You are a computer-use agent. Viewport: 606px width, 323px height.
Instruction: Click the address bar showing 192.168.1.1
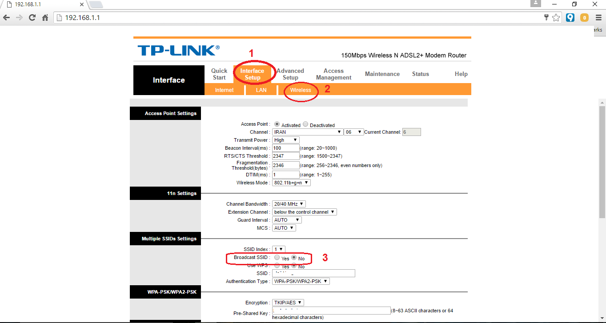point(298,18)
